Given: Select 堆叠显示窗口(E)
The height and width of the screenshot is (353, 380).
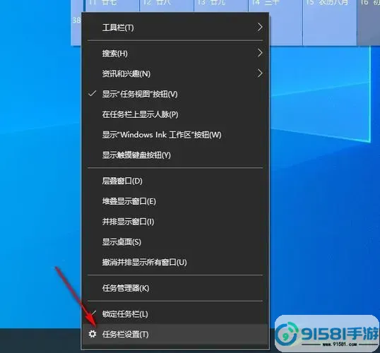Looking at the screenshot, I should click(x=175, y=201).
